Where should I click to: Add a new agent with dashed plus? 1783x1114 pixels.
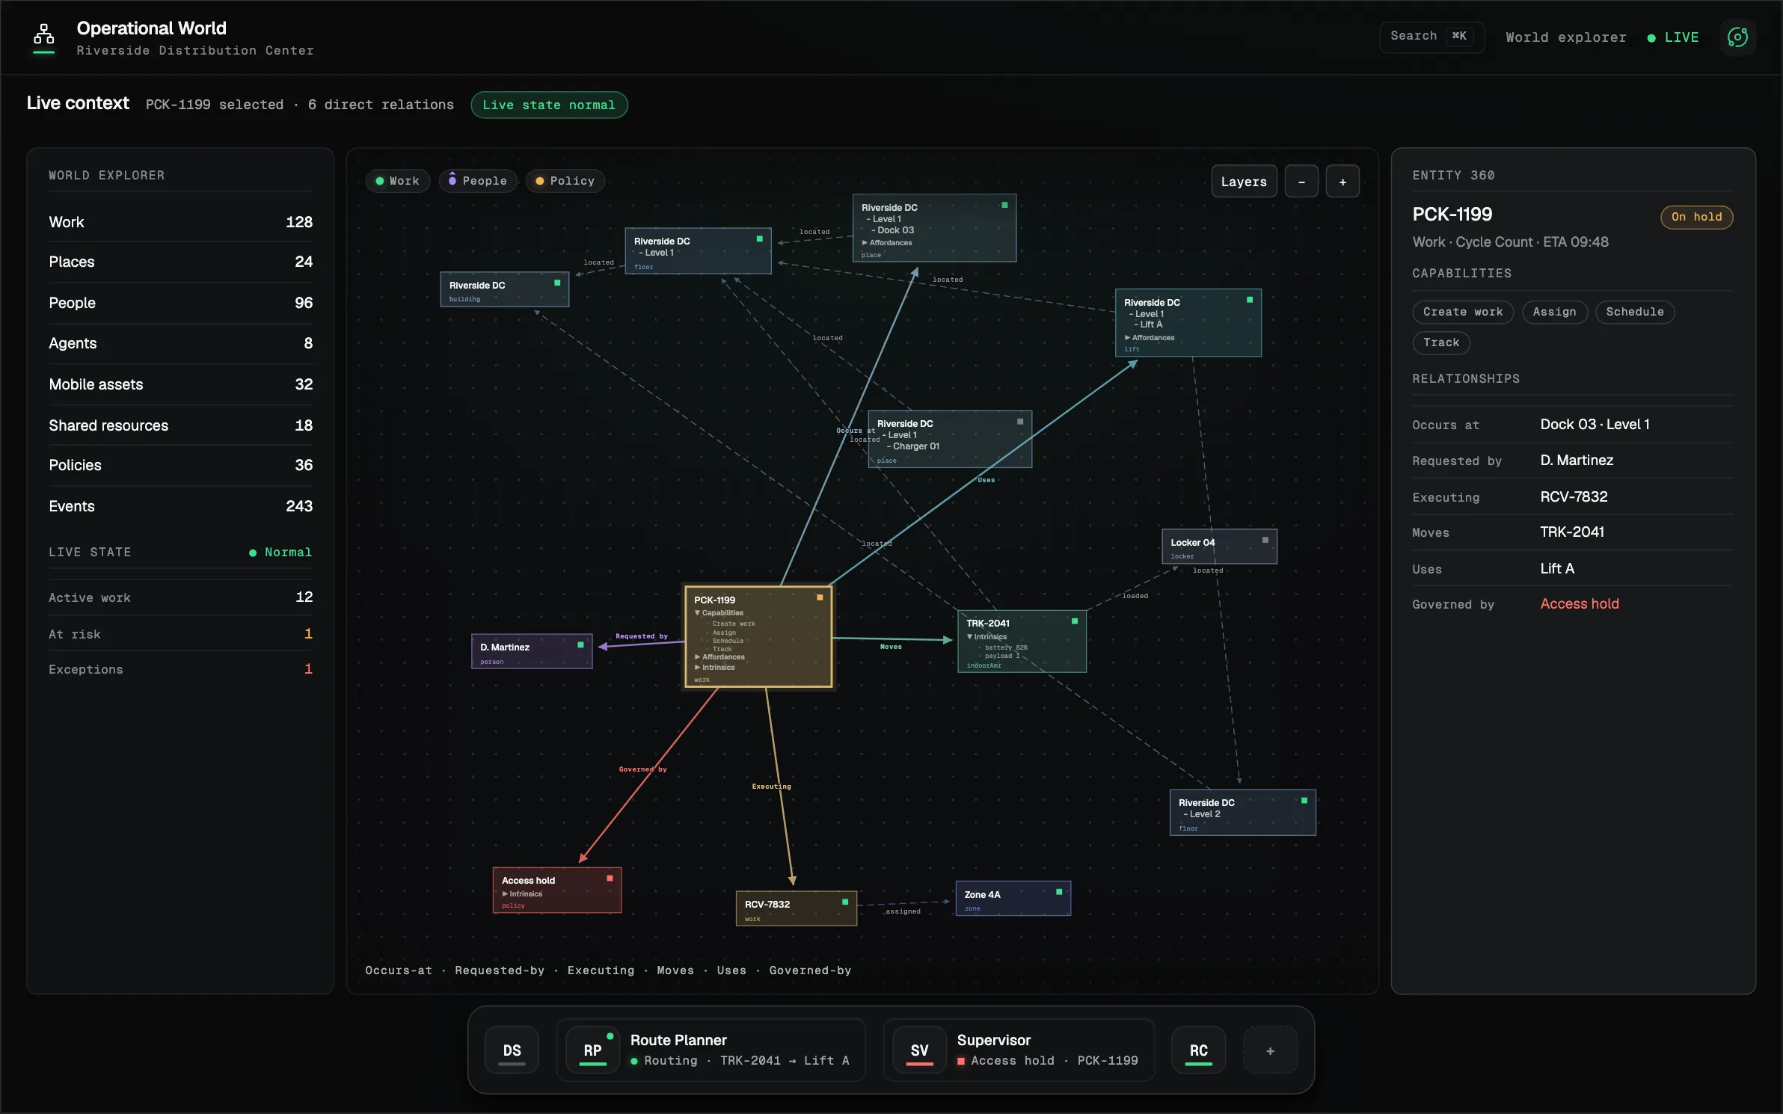click(1270, 1050)
